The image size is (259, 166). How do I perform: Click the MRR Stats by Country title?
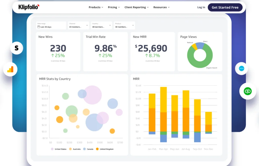tap(55, 79)
